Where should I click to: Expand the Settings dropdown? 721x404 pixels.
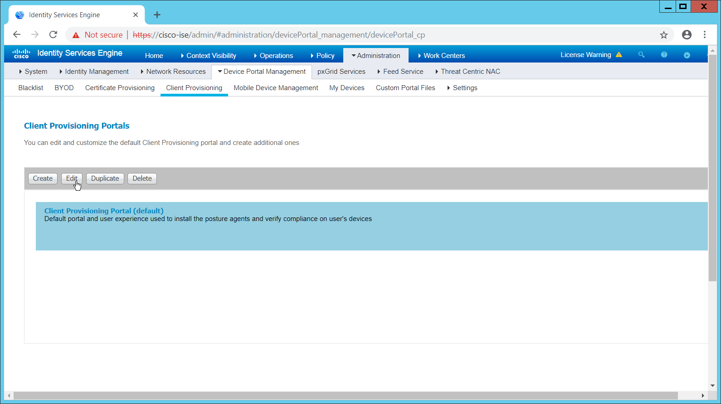click(x=462, y=88)
